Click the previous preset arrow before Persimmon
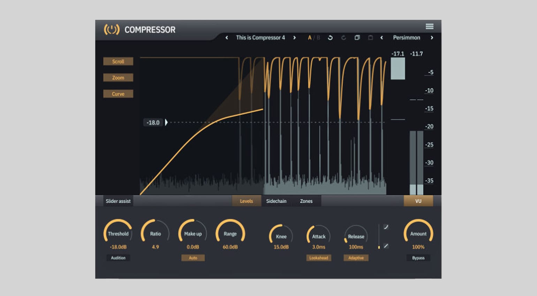Viewport: 537px width, 296px height. (382, 38)
